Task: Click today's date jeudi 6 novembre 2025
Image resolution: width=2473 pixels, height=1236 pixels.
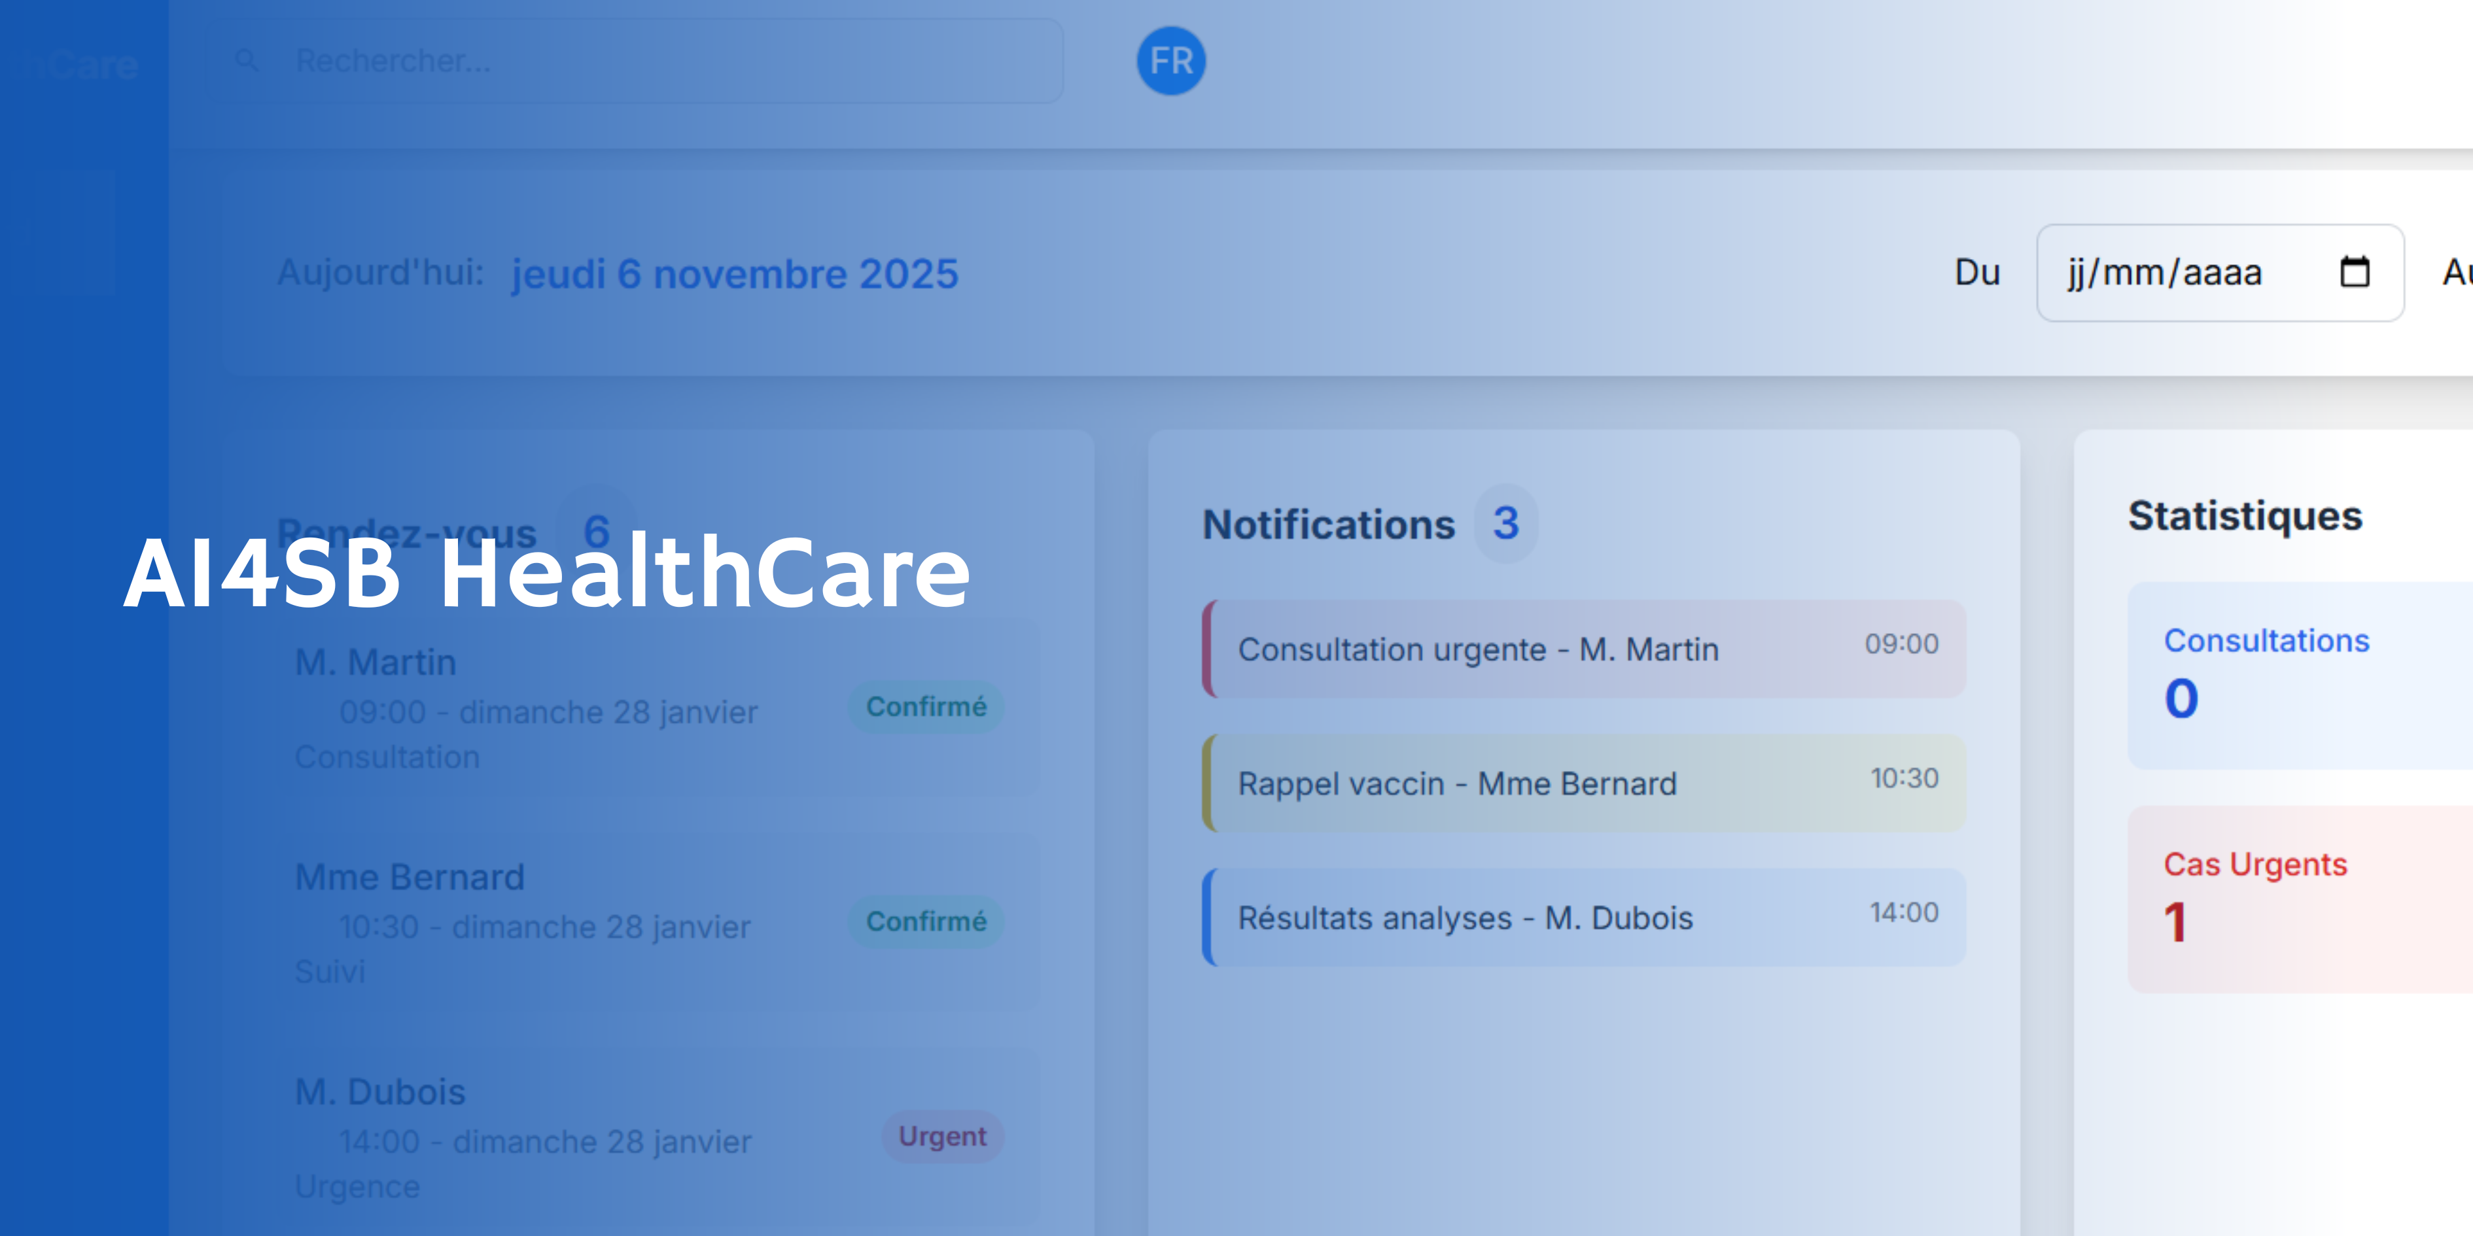Action: click(x=735, y=275)
